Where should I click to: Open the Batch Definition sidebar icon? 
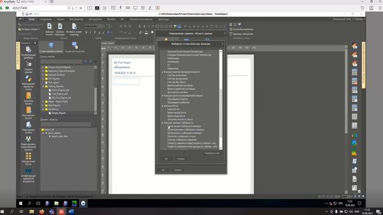click(x=28, y=156)
